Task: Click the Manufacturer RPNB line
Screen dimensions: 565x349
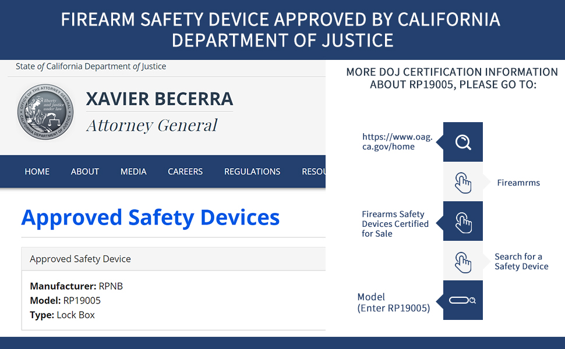Action: [x=76, y=286]
